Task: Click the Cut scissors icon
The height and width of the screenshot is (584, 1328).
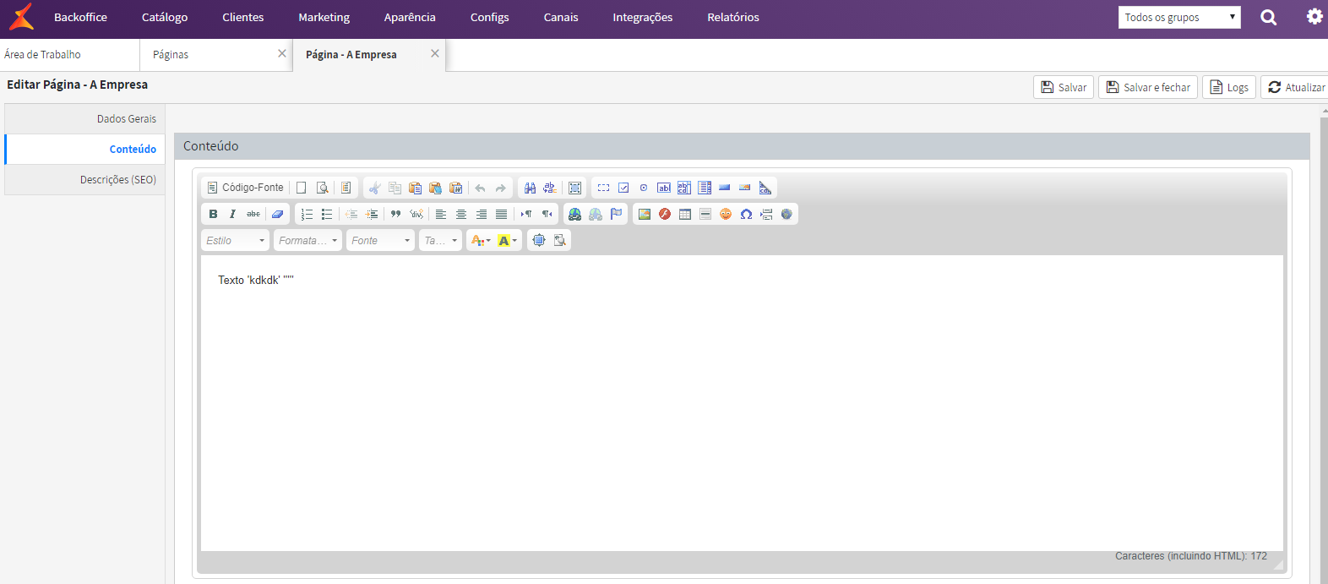Action: tap(374, 188)
